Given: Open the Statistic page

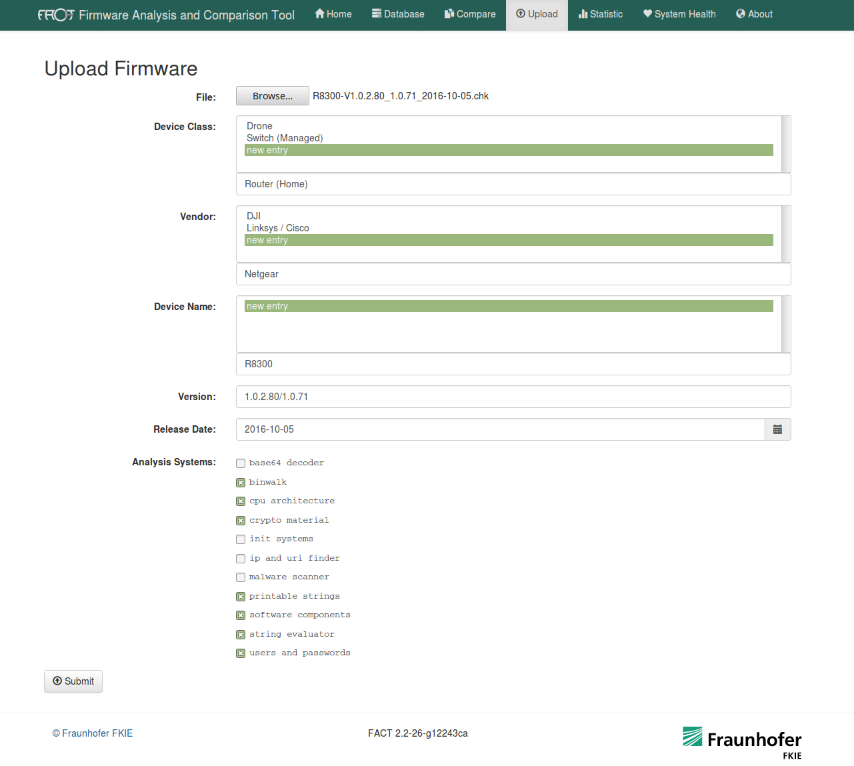Looking at the screenshot, I should coord(601,14).
